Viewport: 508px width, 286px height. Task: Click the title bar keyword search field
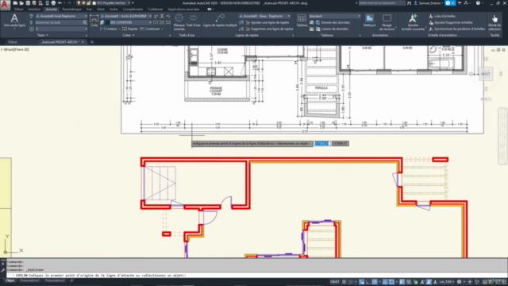coord(382,3)
